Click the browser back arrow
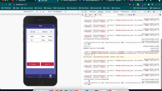 2,5
